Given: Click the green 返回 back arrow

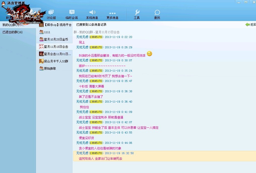Looking at the screenshot, I should pyautogui.click(x=248, y=25).
